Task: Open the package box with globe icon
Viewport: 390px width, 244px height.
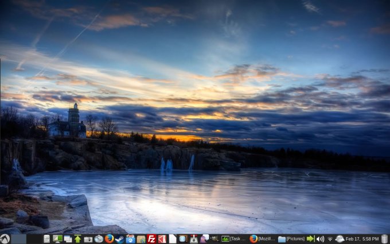Action: 141,239
